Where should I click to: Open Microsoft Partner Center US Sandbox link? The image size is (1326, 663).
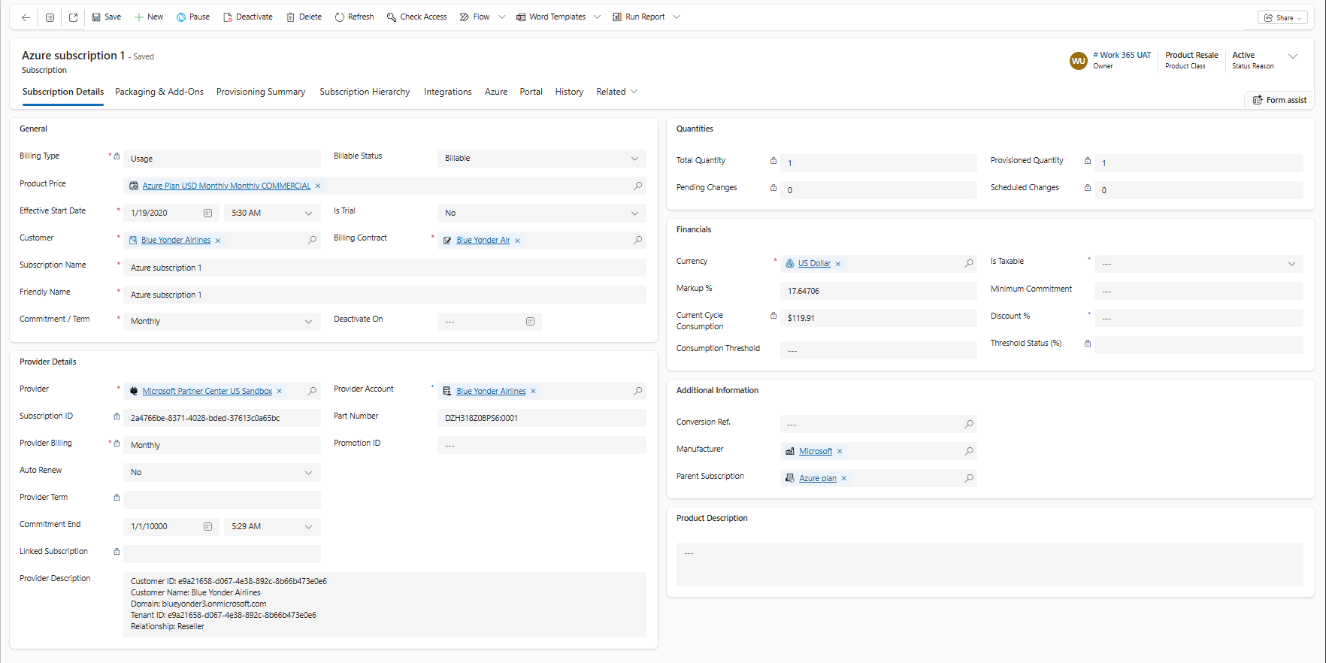207,392
